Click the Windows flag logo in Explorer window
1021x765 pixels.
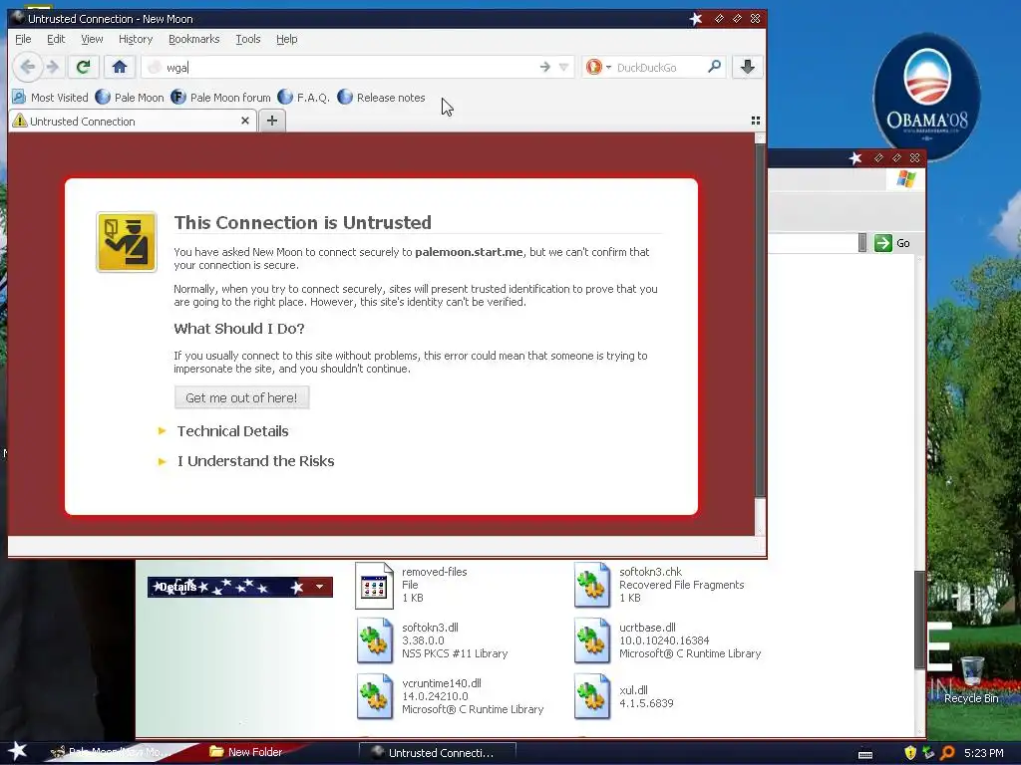(905, 179)
